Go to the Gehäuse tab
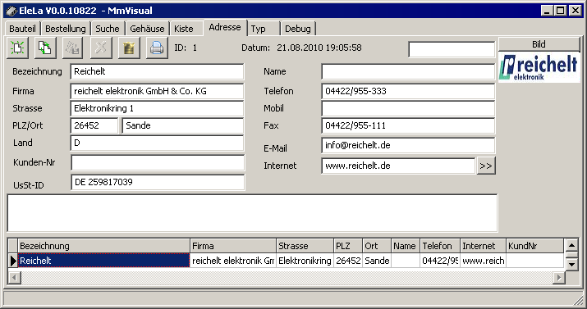The height and width of the screenshot is (309, 587). coord(147,29)
